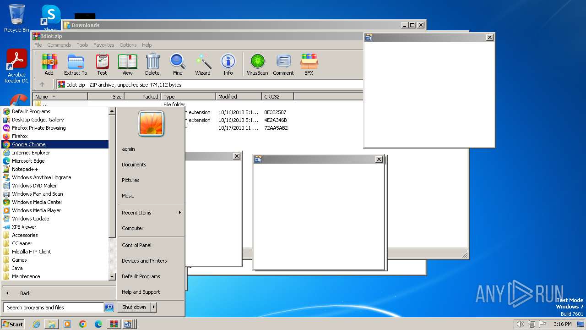Viewport: 586px width, 330px height.
Task: Click Chrome icon in the taskbar
Action: pyautogui.click(x=83, y=324)
